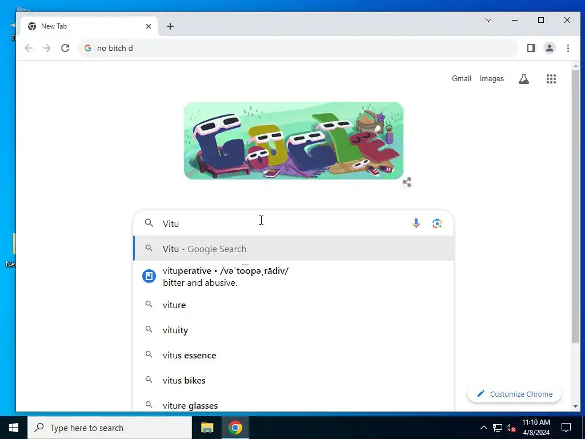Start voice search with microphone
The image size is (585, 439).
416,224
